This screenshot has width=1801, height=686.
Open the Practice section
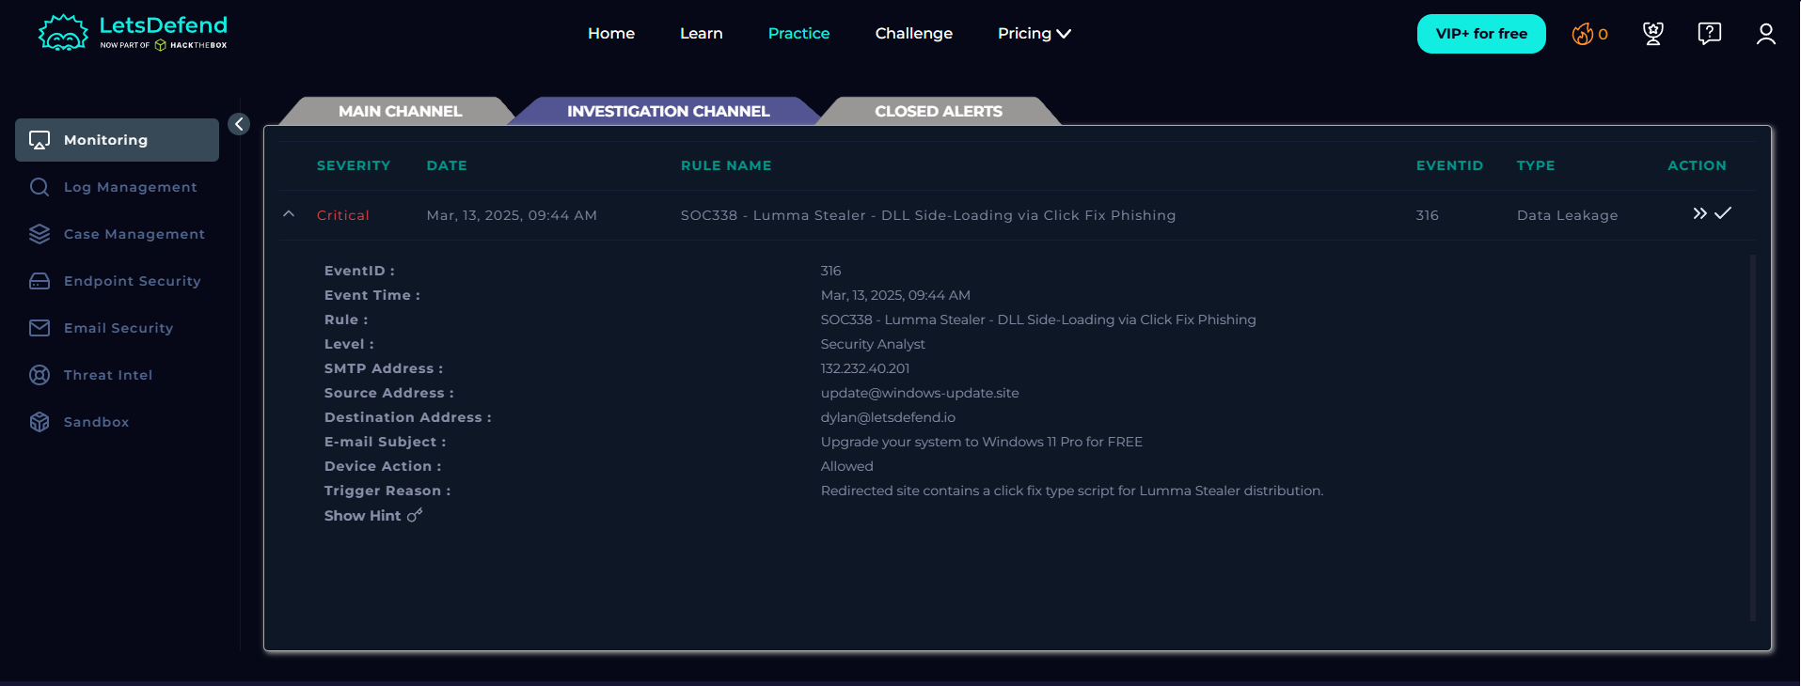[798, 34]
